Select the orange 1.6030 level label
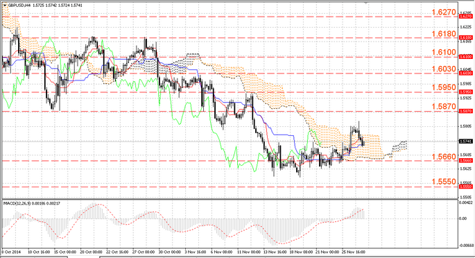The width and height of the screenshot is (475, 258). pyautogui.click(x=444, y=69)
